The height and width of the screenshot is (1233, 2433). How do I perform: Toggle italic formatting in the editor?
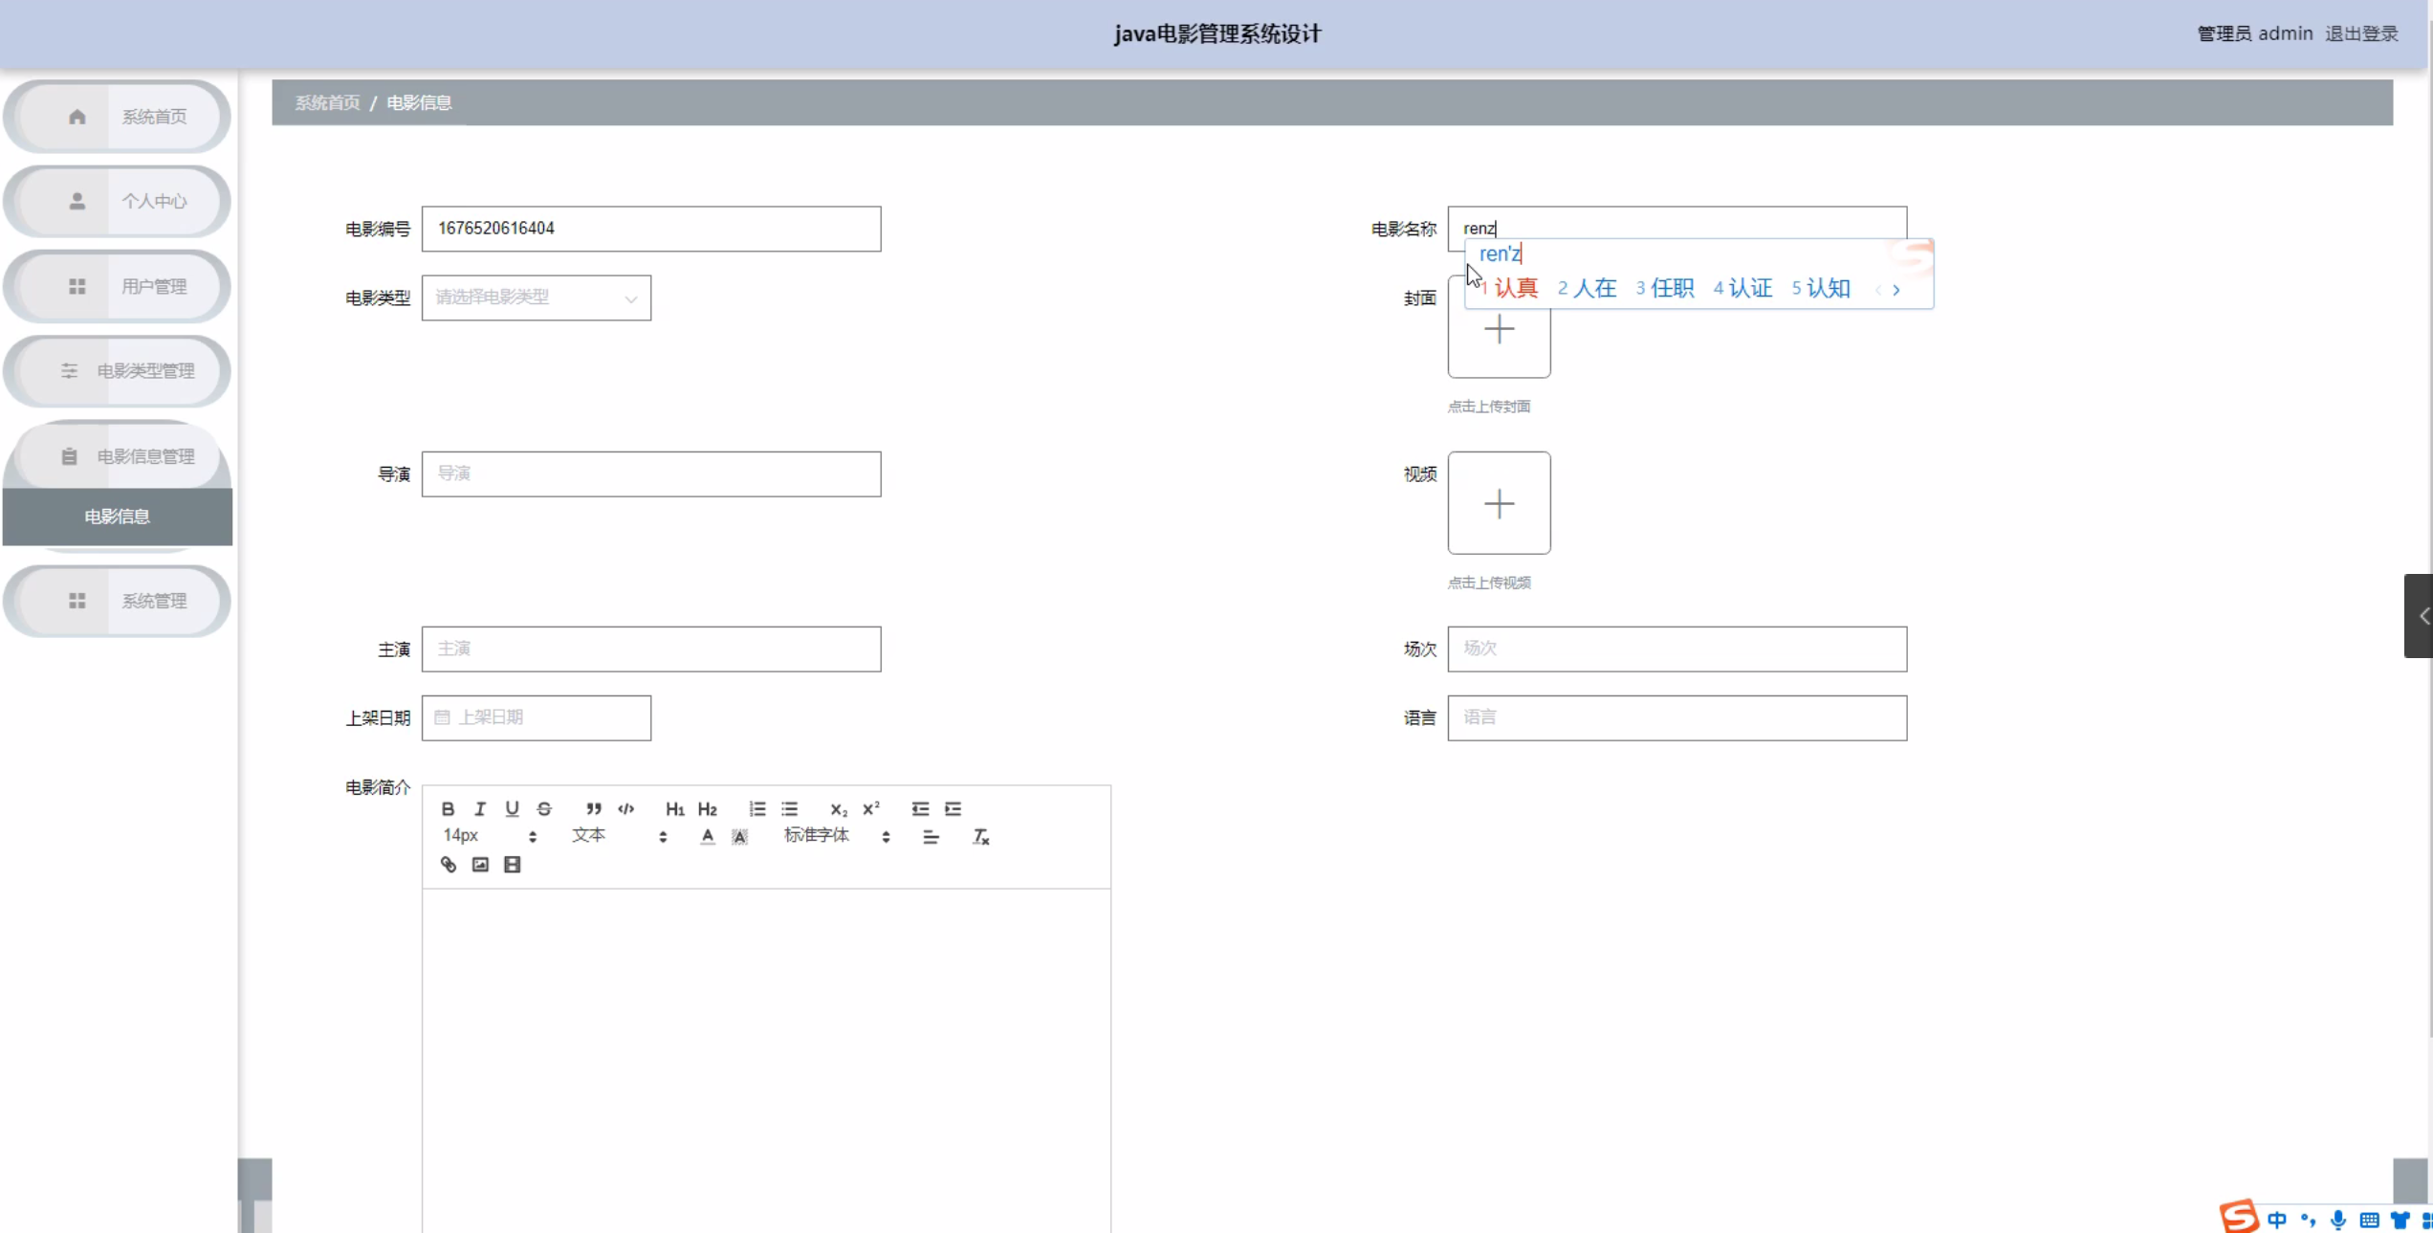(x=480, y=809)
